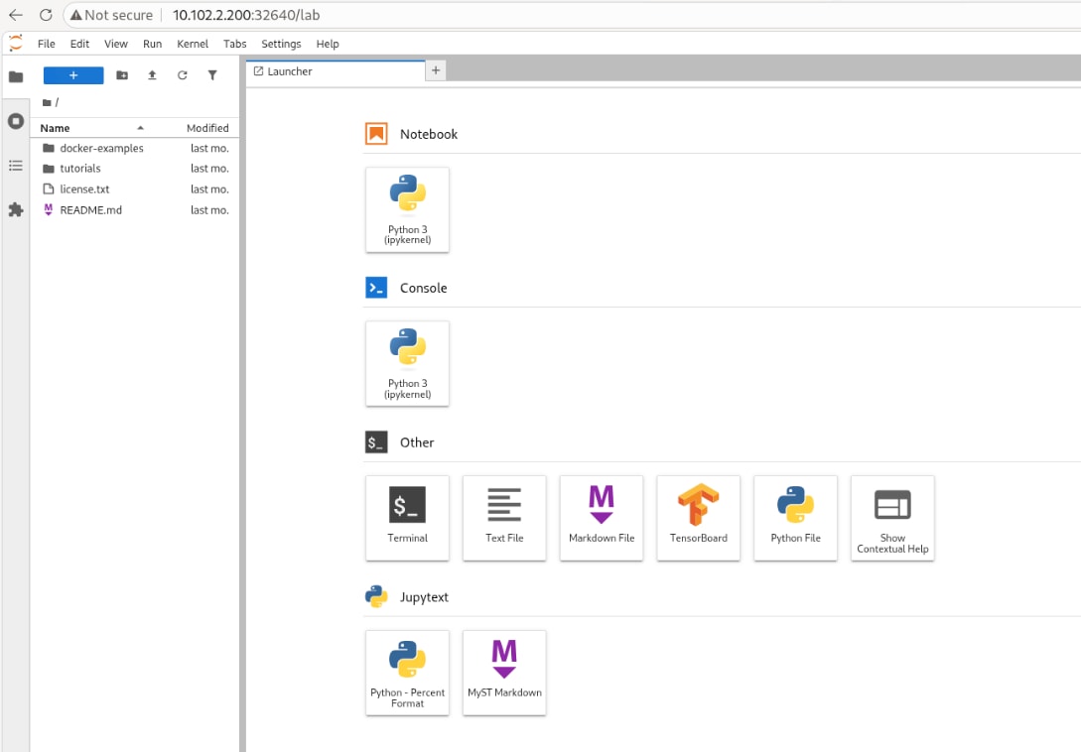The width and height of the screenshot is (1081, 752).
Task: Open the tutorials folder
Action: (135, 169)
